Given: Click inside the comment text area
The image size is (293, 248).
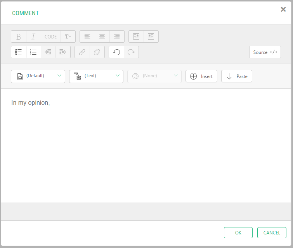Looking at the screenshot, I should click(x=146, y=147).
